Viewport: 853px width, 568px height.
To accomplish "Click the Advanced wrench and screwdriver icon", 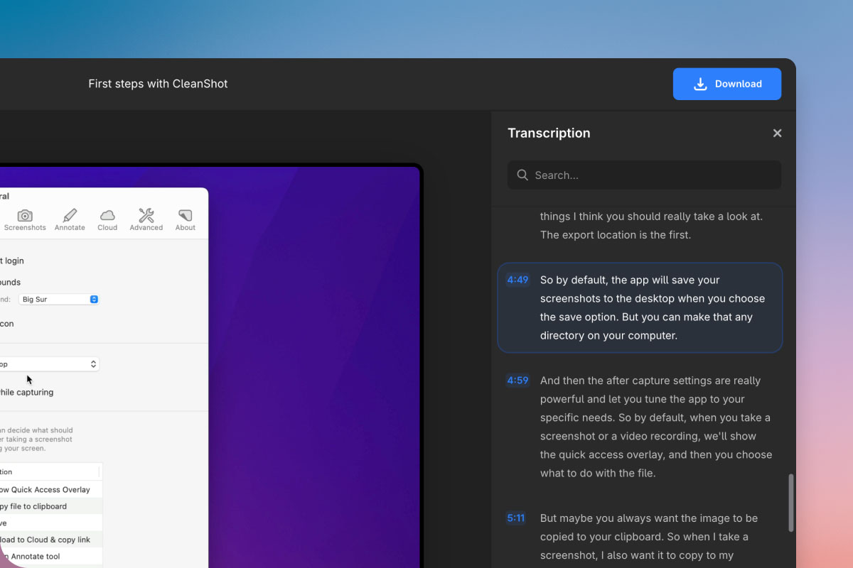I will [146, 216].
